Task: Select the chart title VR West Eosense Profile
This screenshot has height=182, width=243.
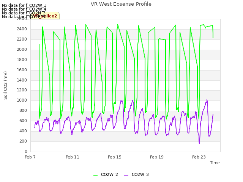Action: pyautogui.click(x=121, y=4)
